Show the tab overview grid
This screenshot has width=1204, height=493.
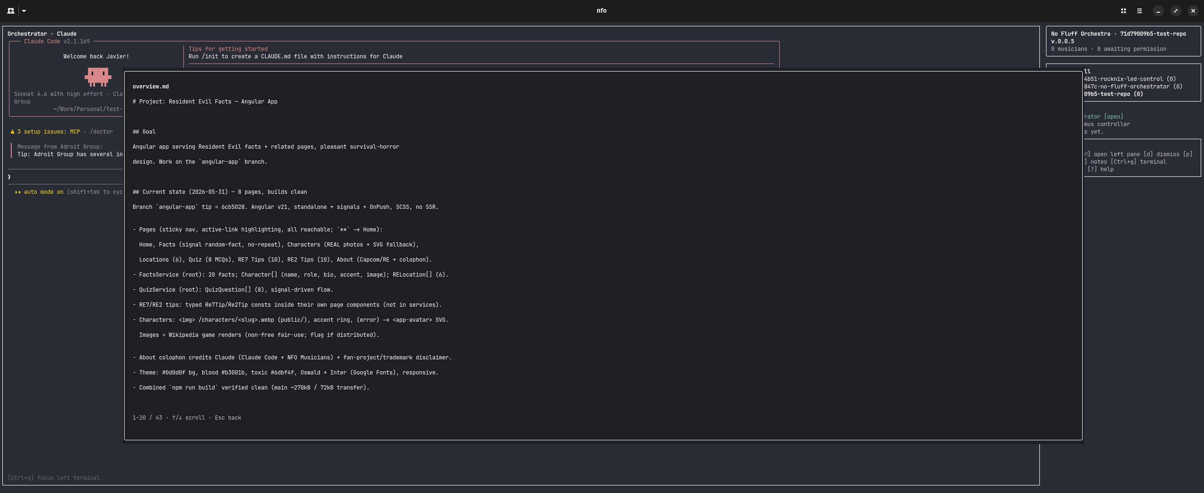click(x=1123, y=10)
